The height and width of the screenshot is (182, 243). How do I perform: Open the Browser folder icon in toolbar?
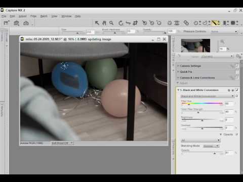pyautogui.click(x=7, y=23)
